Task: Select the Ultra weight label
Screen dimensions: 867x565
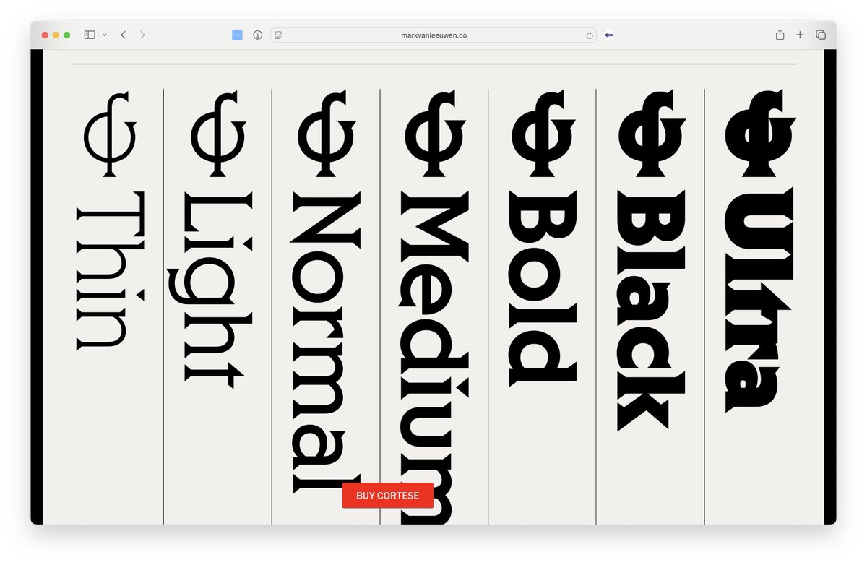Action: point(760,301)
